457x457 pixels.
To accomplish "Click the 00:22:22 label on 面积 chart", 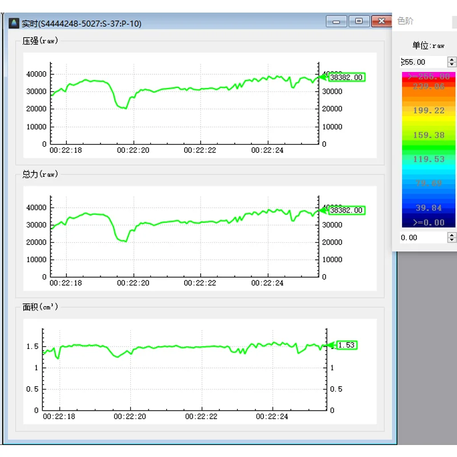I will (x=202, y=416).
